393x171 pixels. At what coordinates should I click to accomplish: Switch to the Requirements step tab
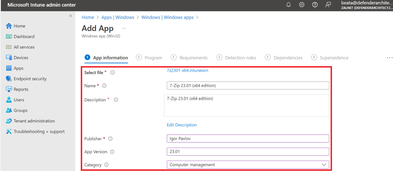189,58
